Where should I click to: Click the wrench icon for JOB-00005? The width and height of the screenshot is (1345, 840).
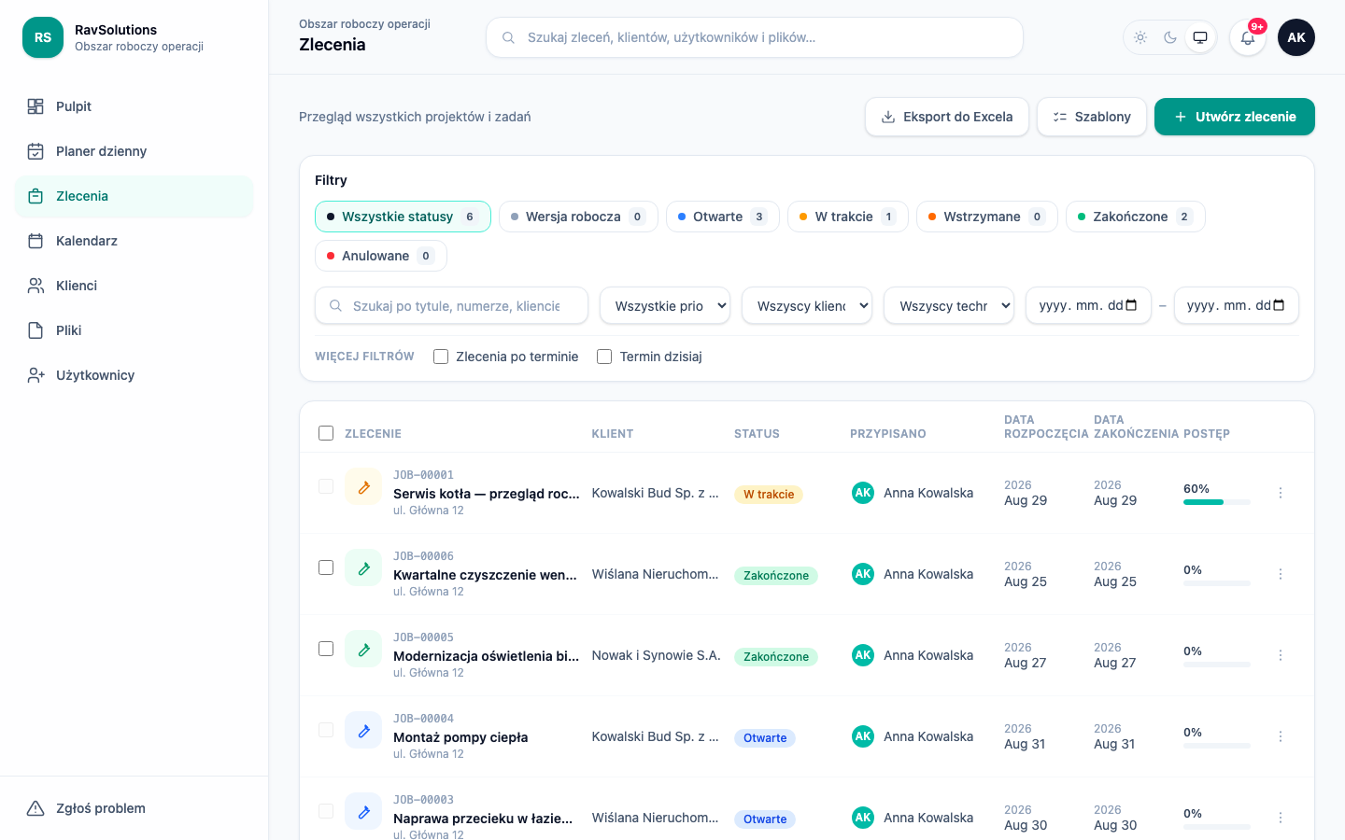(x=363, y=649)
